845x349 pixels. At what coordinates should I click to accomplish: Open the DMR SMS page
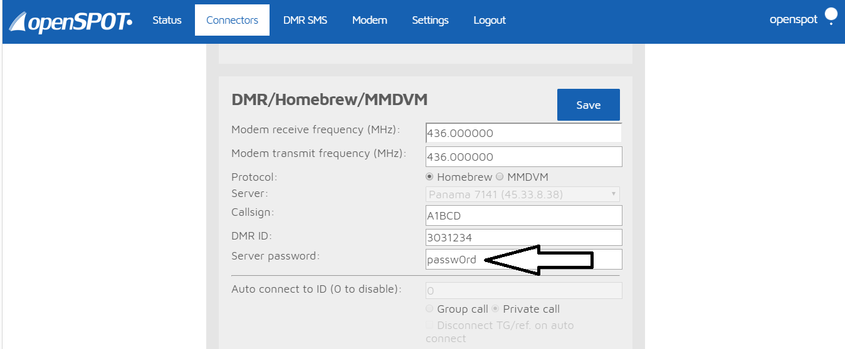coord(305,20)
